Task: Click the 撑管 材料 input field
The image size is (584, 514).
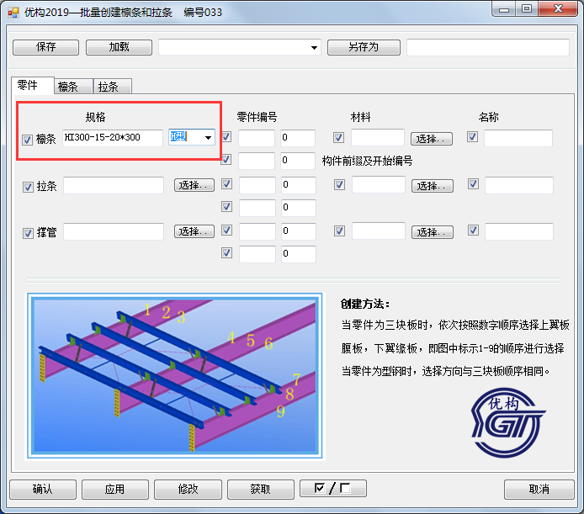Action: 379,231
